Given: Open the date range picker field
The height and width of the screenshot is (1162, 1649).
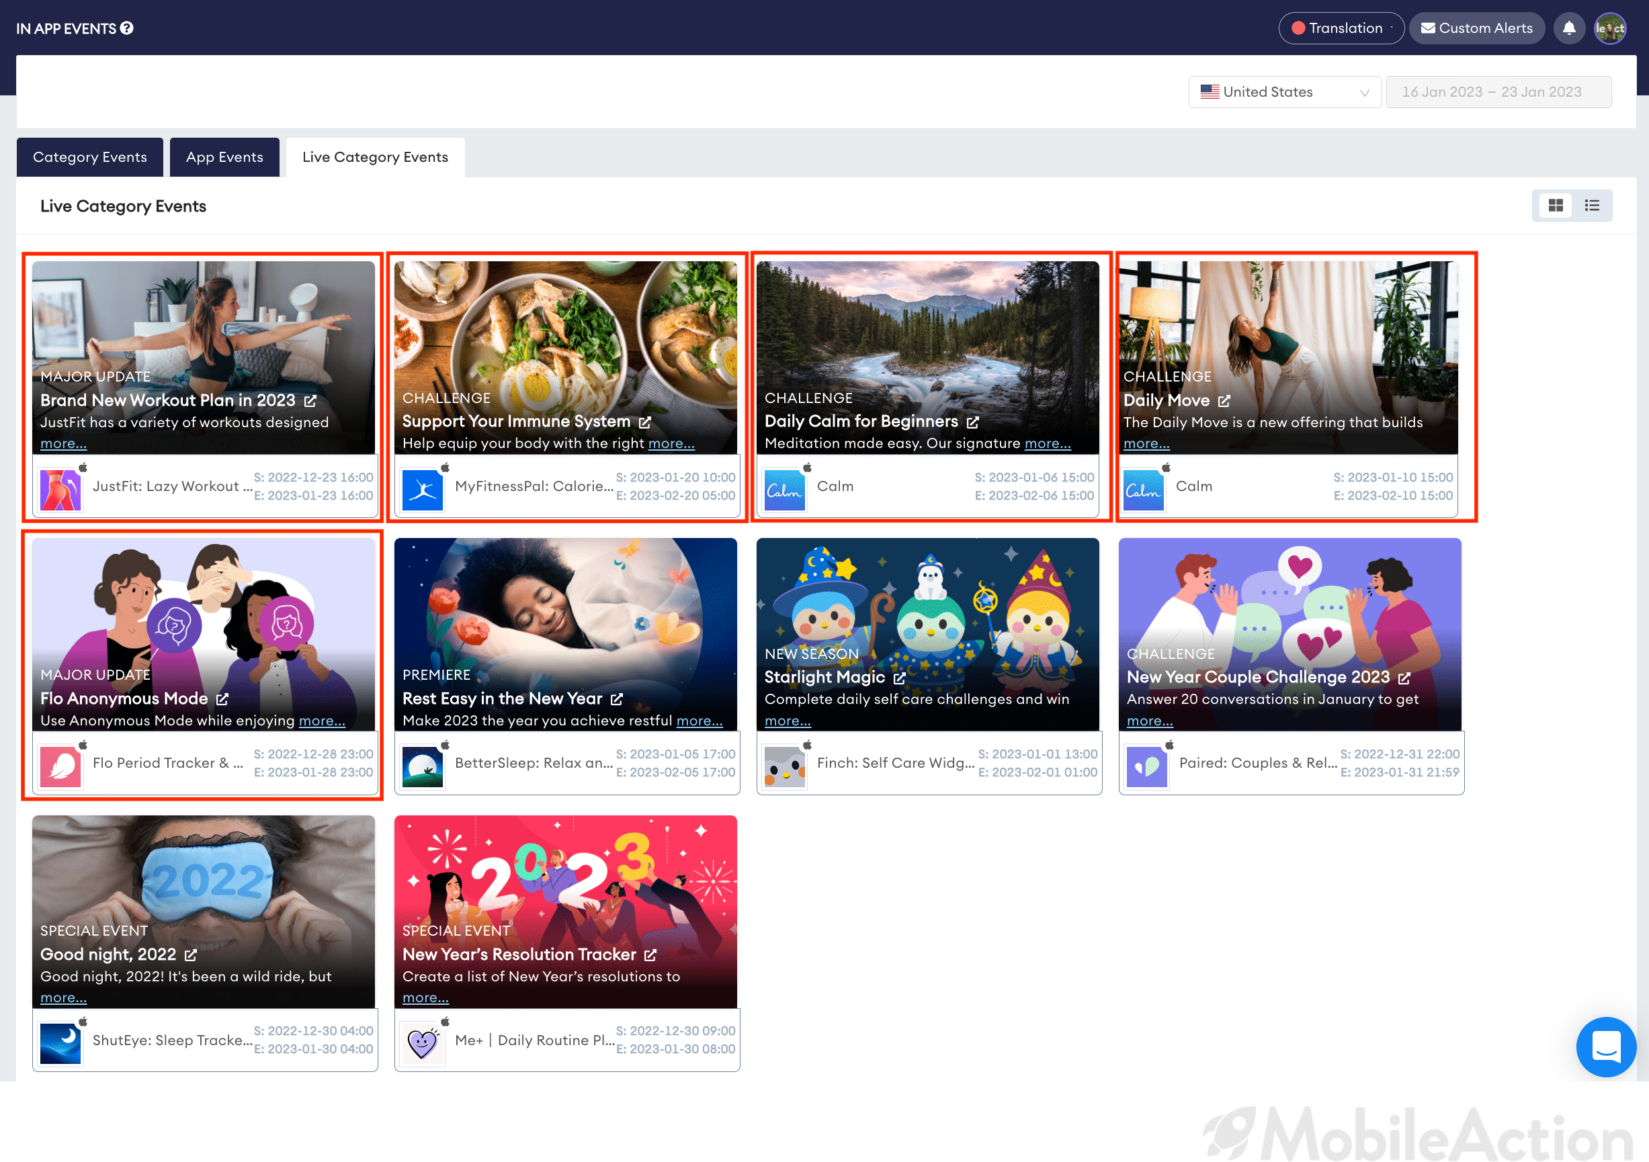Looking at the screenshot, I should [x=1498, y=92].
